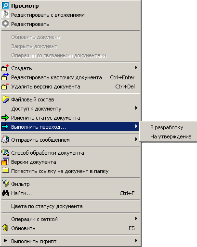Click the binoculars Найти icon
This screenshot has width=197, height=247.
(x=5, y=193)
